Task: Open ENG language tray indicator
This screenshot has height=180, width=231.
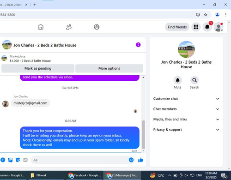Action: (199, 175)
